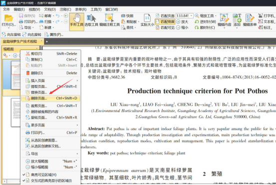Screen dimensions: 276x185
Task: Open the 文件 menu
Action: point(6,9)
